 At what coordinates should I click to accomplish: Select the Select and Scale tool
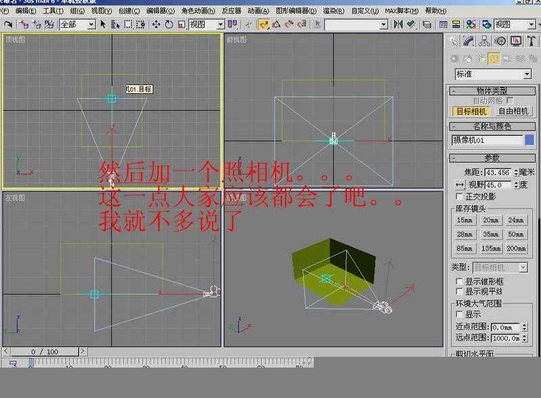pyautogui.click(x=181, y=24)
